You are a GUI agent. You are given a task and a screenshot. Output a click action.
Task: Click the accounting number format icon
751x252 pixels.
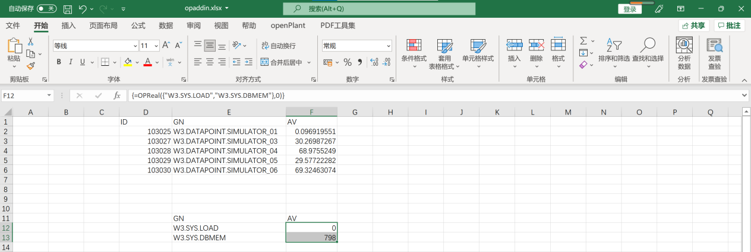327,62
